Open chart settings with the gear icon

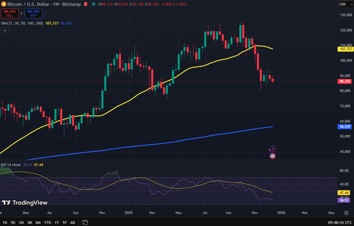point(346,213)
